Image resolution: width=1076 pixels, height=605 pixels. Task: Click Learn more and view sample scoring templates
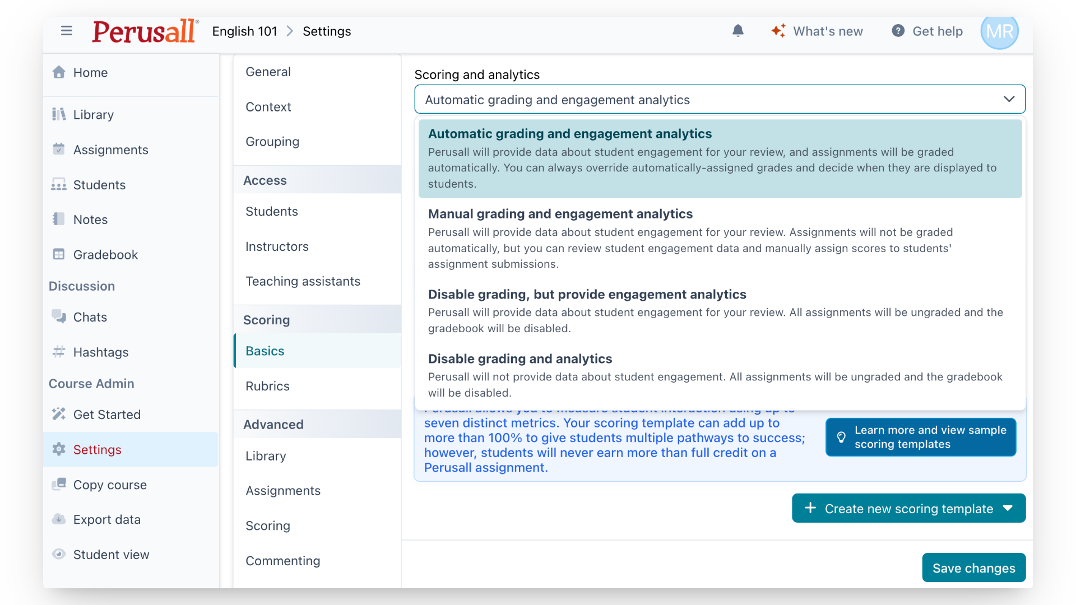tap(921, 437)
